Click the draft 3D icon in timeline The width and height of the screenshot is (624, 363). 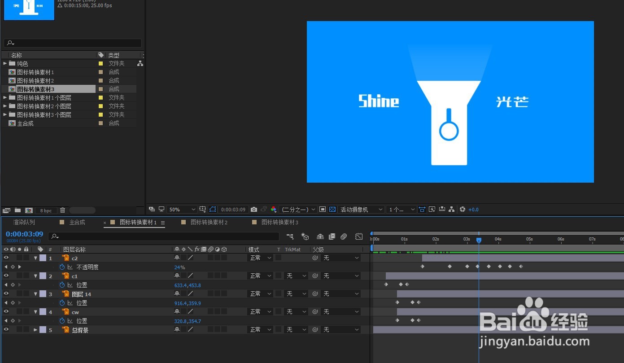coord(305,236)
